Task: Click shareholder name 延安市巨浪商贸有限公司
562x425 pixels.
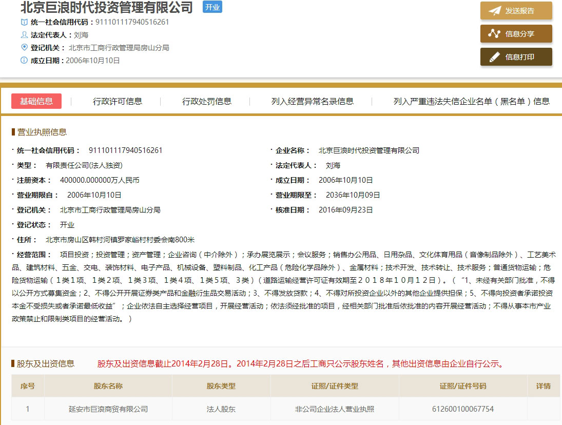Action: (x=108, y=409)
